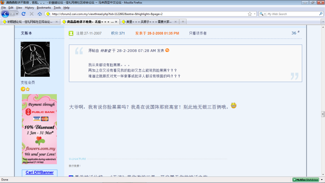Click the flowers.com.my advertisement banner
This screenshot has width=325, height=183.
39,129
